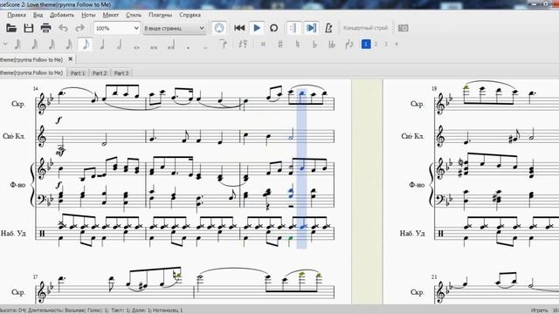The width and height of the screenshot is (559, 314).
Task: Open the 100% zoom dropdown
Action: pyautogui.click(x=116, y=28)
